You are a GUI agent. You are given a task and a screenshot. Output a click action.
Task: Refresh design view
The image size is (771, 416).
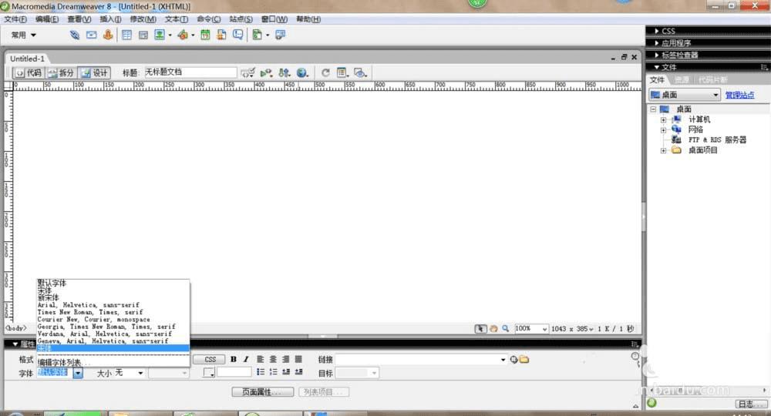(325, 72)
